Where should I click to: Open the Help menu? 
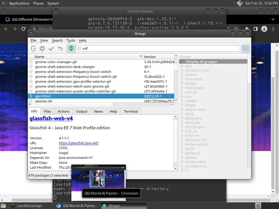pos(83,41)
